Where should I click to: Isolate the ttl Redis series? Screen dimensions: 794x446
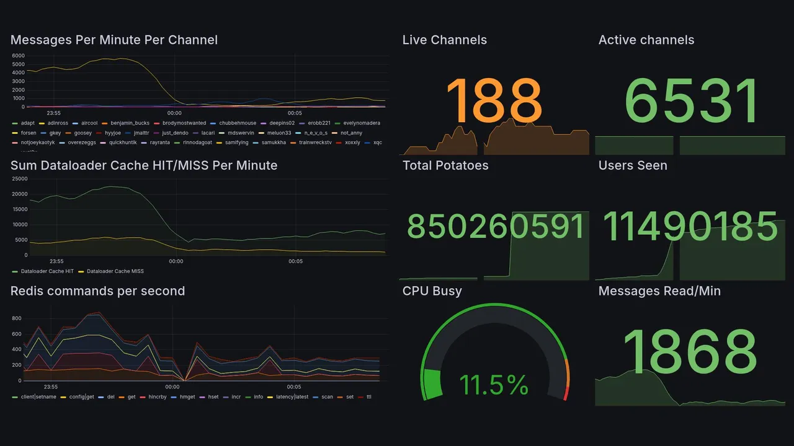tap(365, 397)
